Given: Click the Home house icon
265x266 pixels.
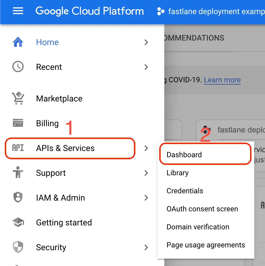Looking at the screenshot, I should pos(18,42).
